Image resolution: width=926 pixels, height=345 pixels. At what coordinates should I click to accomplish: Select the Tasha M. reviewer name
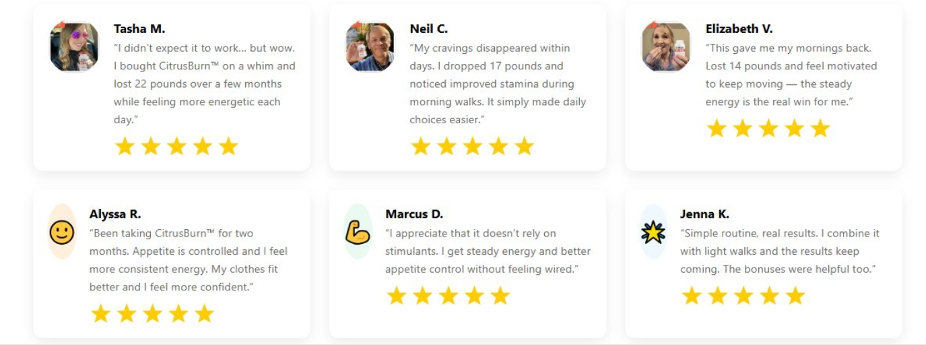pyautogui.click(x=139, y=29)
